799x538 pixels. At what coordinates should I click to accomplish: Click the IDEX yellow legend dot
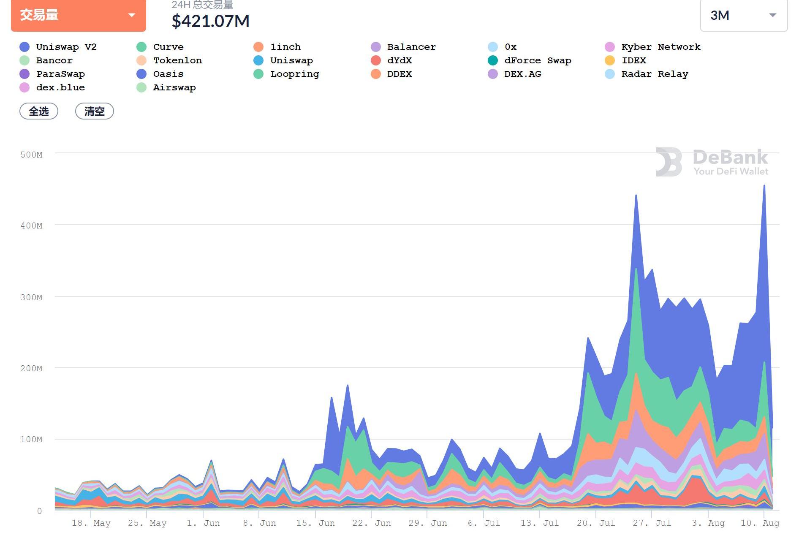pos(610,60)
